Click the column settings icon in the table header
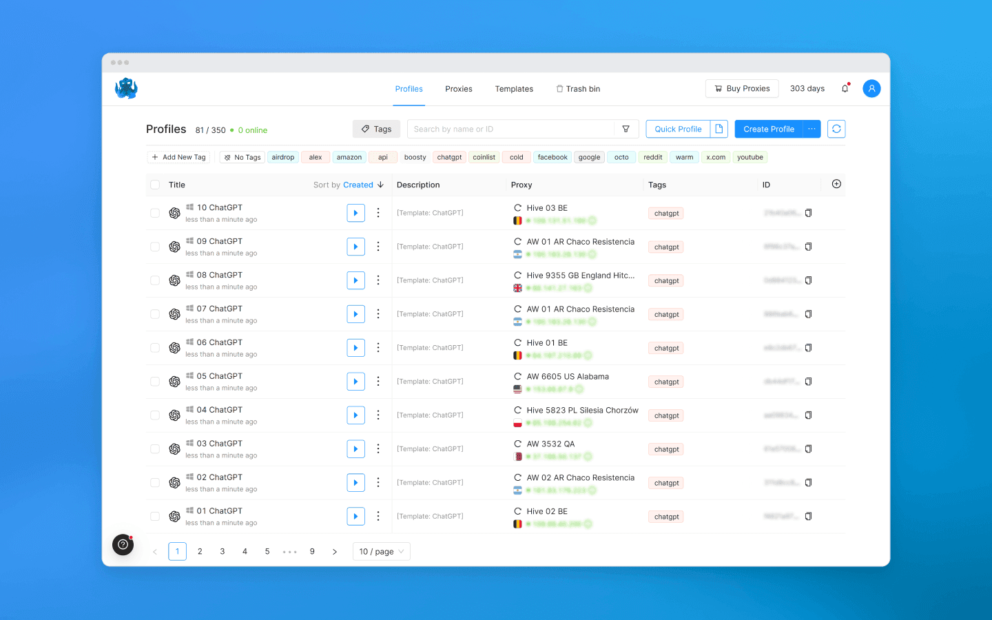This screenshot has height=620, width=992. 836,184
